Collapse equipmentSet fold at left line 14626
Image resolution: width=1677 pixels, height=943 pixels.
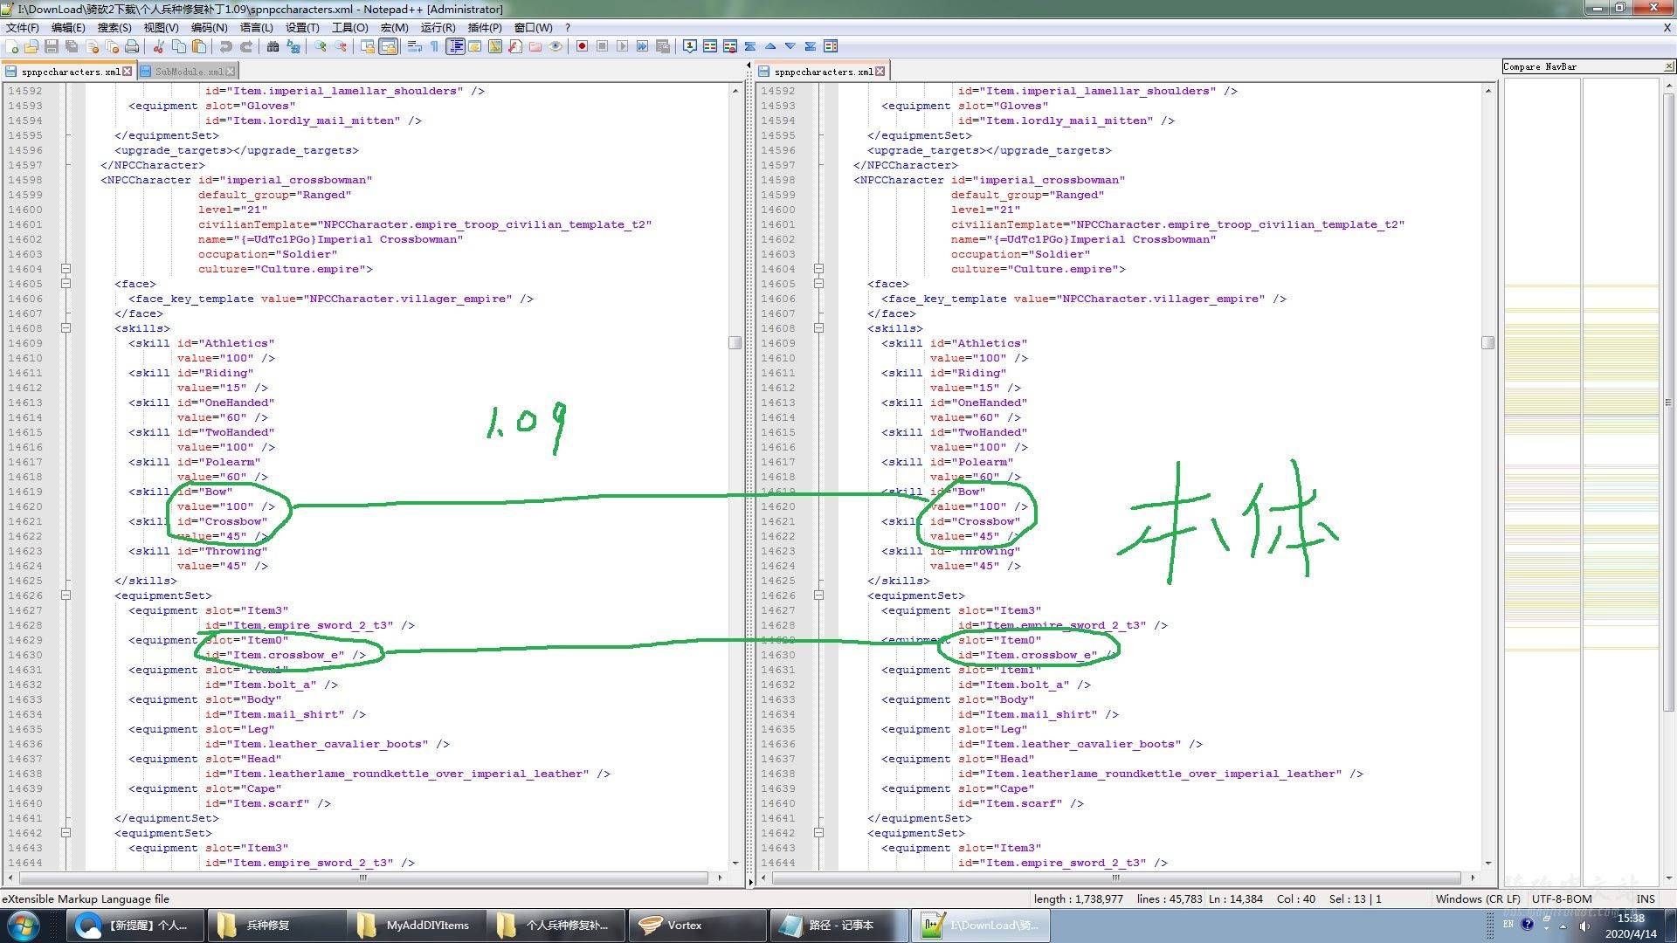(66, 595)
